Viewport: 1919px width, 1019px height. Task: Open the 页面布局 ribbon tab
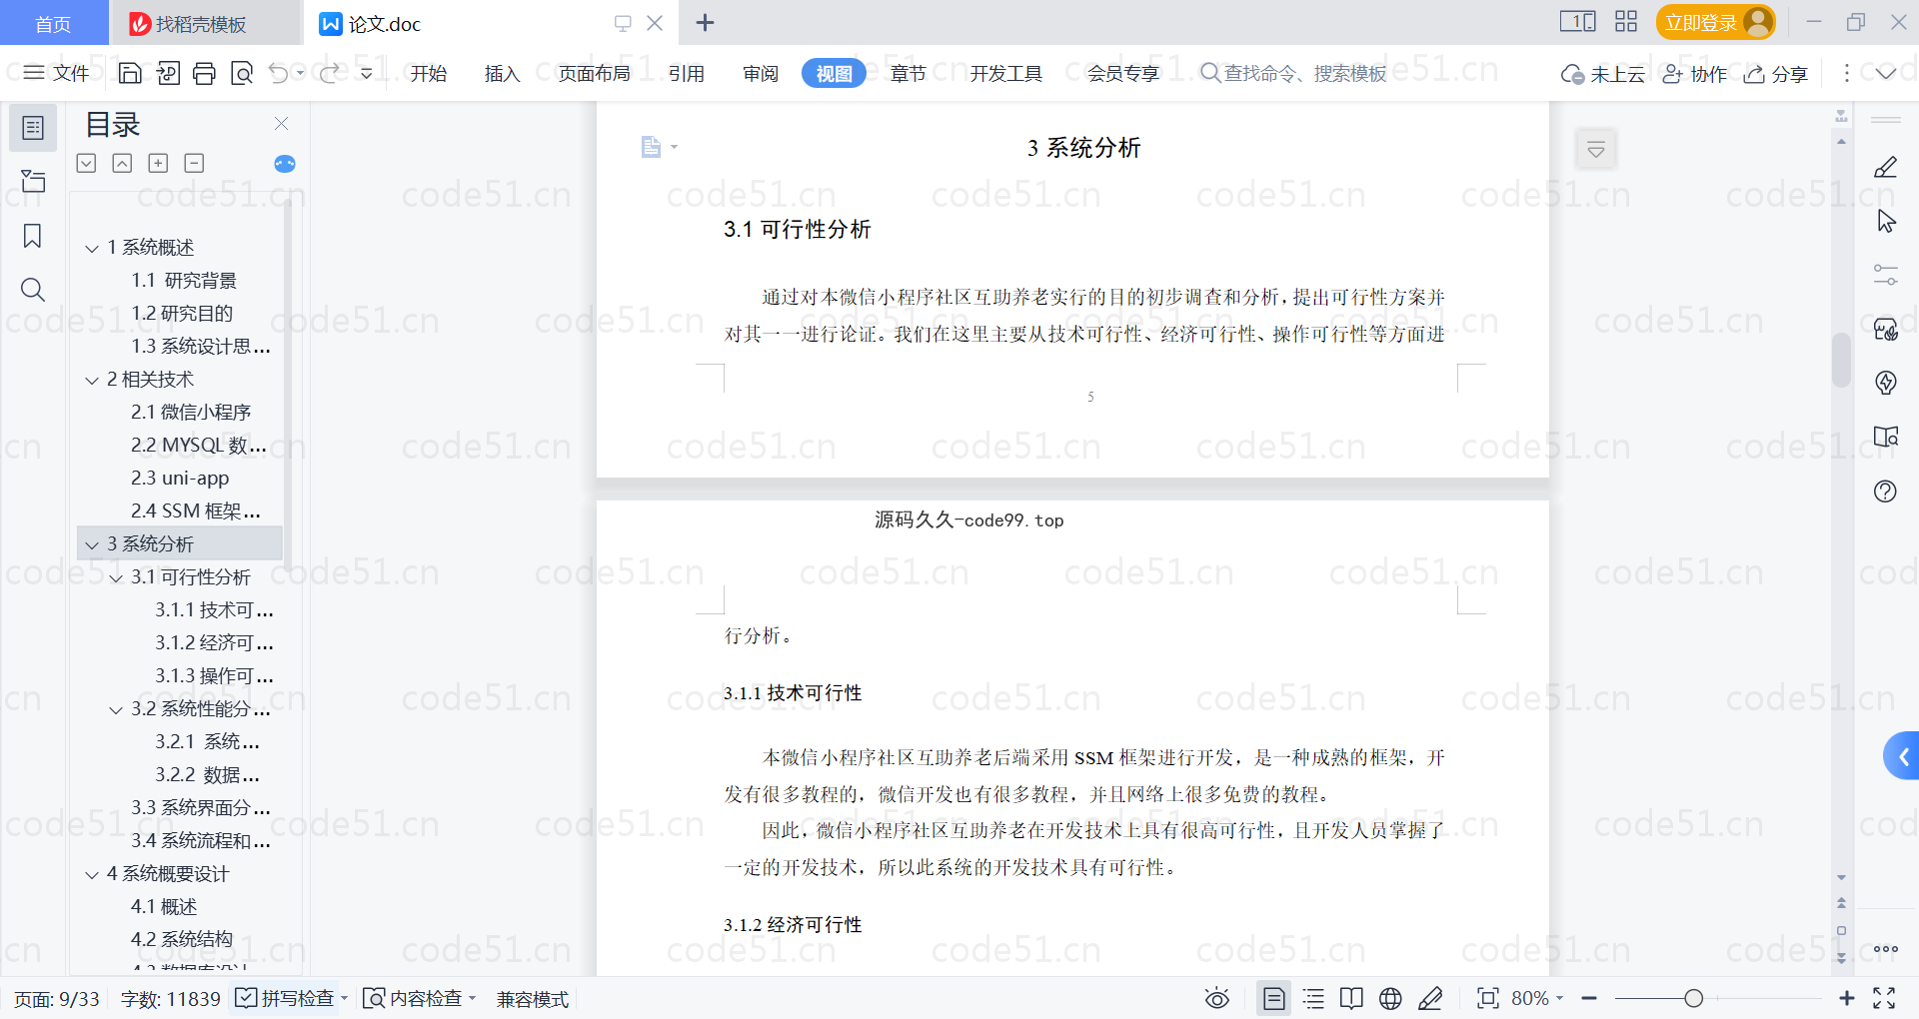click(x=594, y=73)
